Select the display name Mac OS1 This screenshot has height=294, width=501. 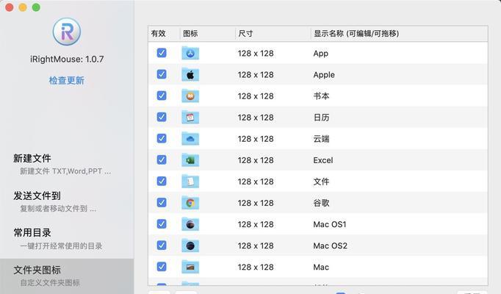330,225
